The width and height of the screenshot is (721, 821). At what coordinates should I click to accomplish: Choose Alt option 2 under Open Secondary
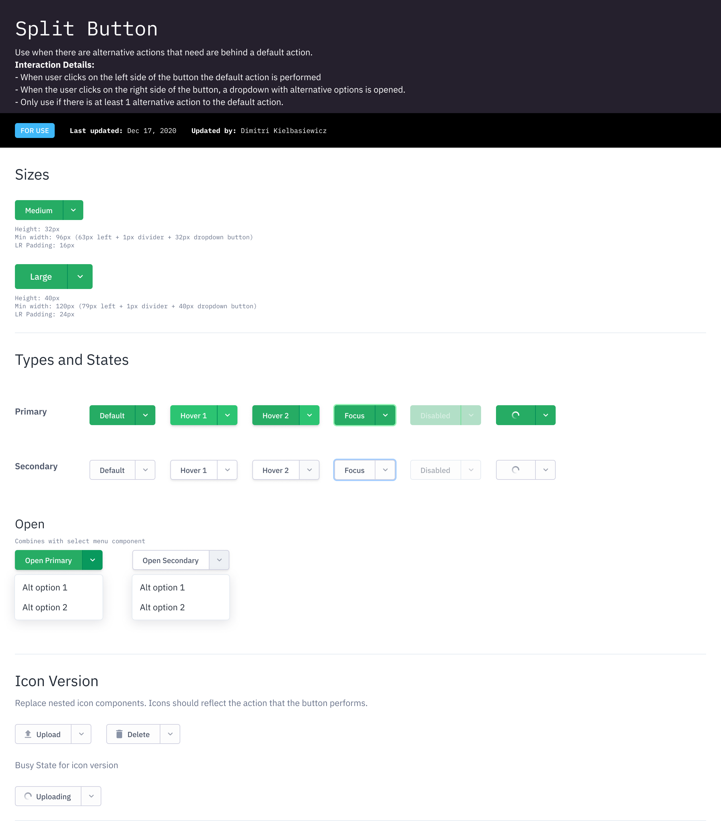162,607
